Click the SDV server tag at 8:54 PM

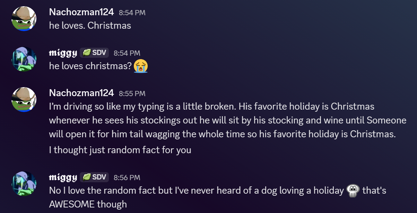[94, 53]
